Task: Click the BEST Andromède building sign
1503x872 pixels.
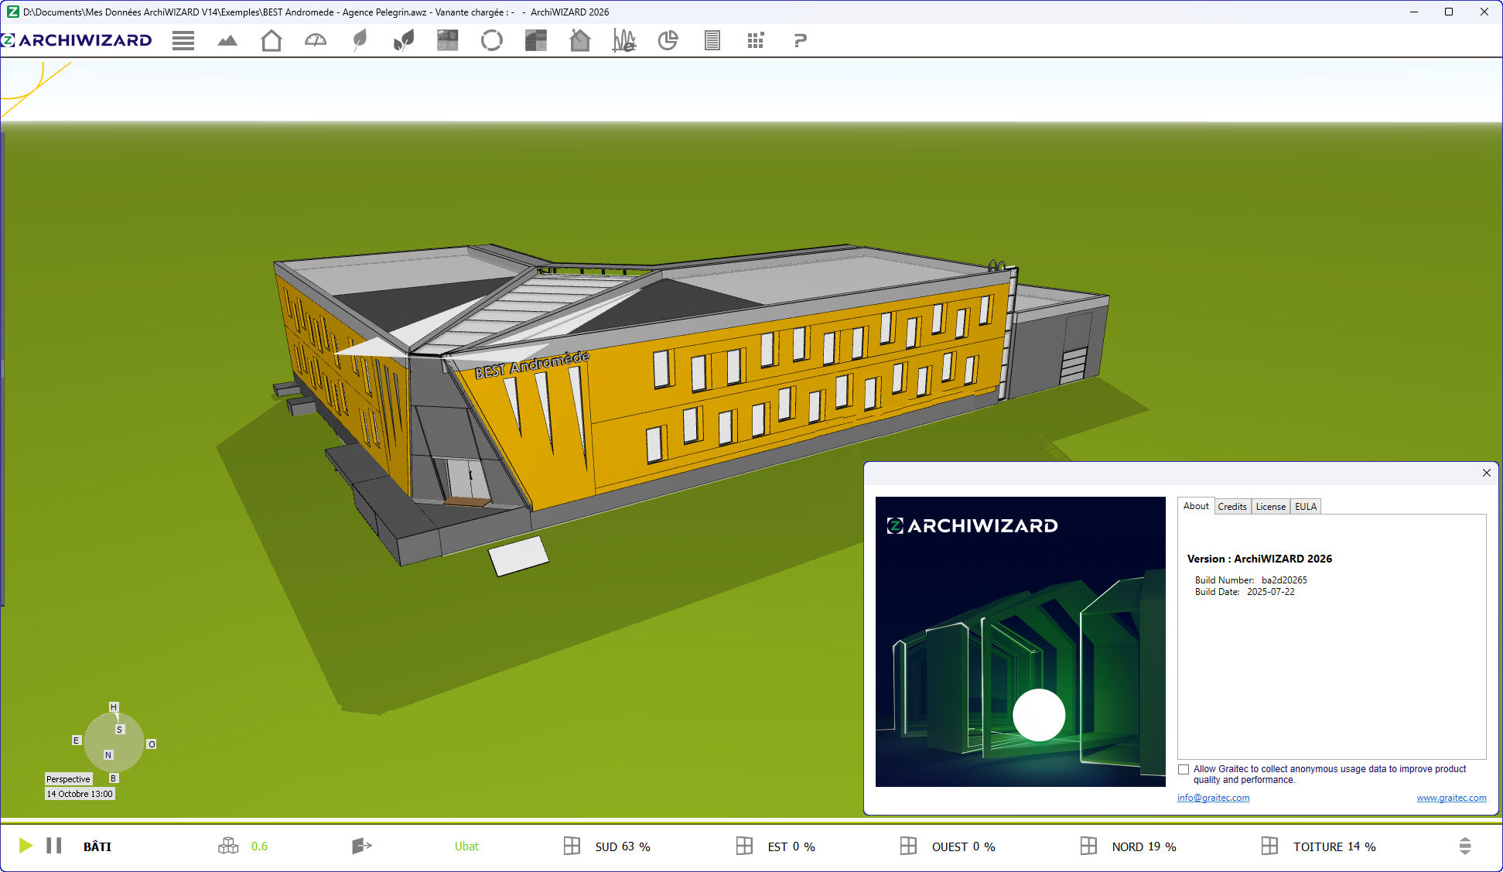Action: coord(532,364)
